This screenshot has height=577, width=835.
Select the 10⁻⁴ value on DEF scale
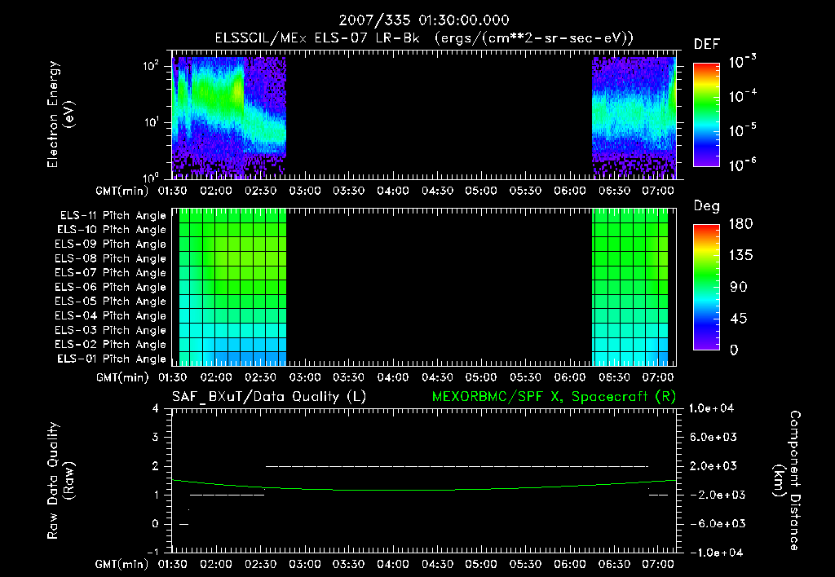(742, 96)
